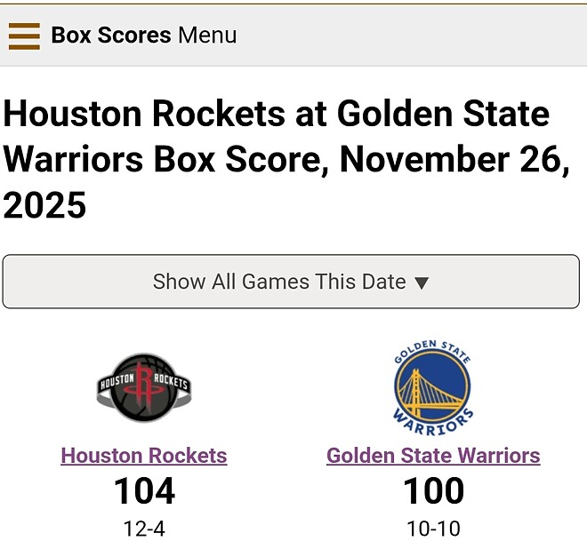
Task: Open the Box Scores Menu label
Action: click(144, 36)
